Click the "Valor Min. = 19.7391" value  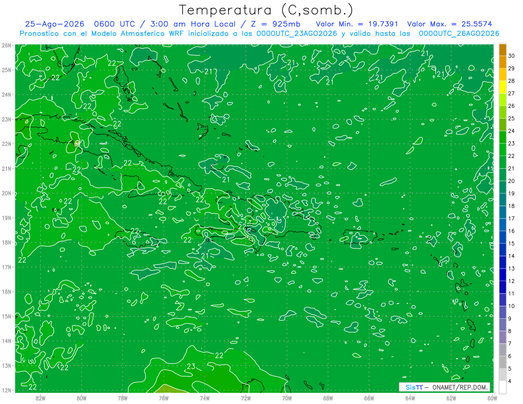tap(357, 24)
